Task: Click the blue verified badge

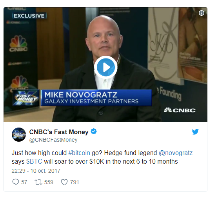Action: tap(94, 131)
